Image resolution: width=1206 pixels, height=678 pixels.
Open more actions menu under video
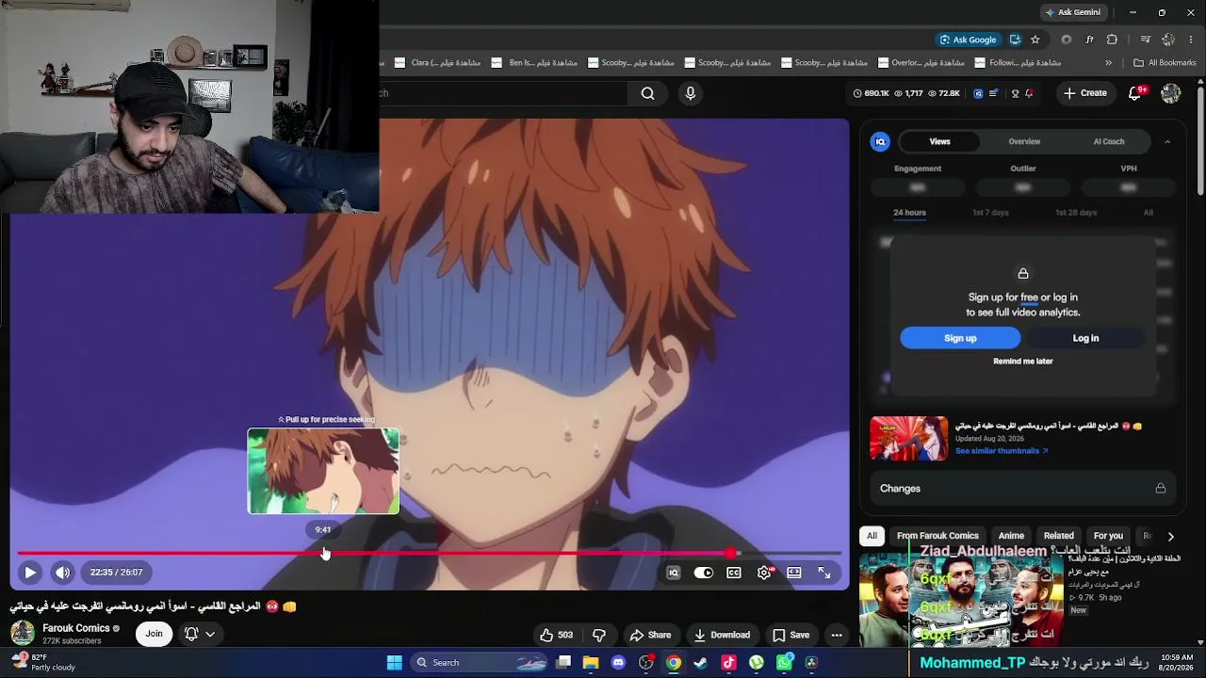[x=837, y=635]
